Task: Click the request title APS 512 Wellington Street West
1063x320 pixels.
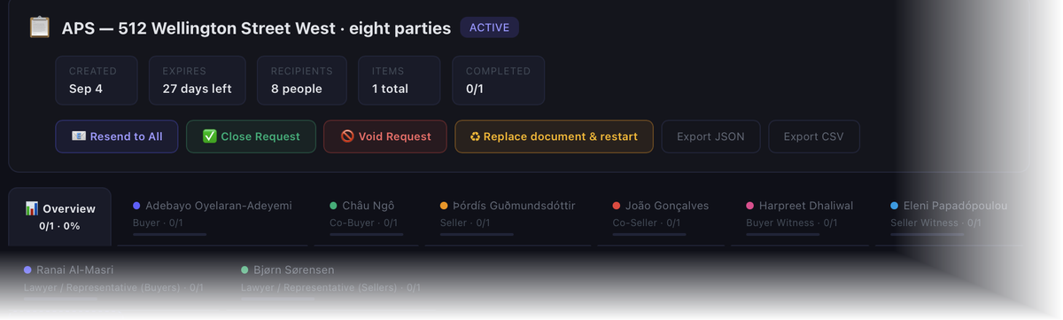Action: coord(256,28)
